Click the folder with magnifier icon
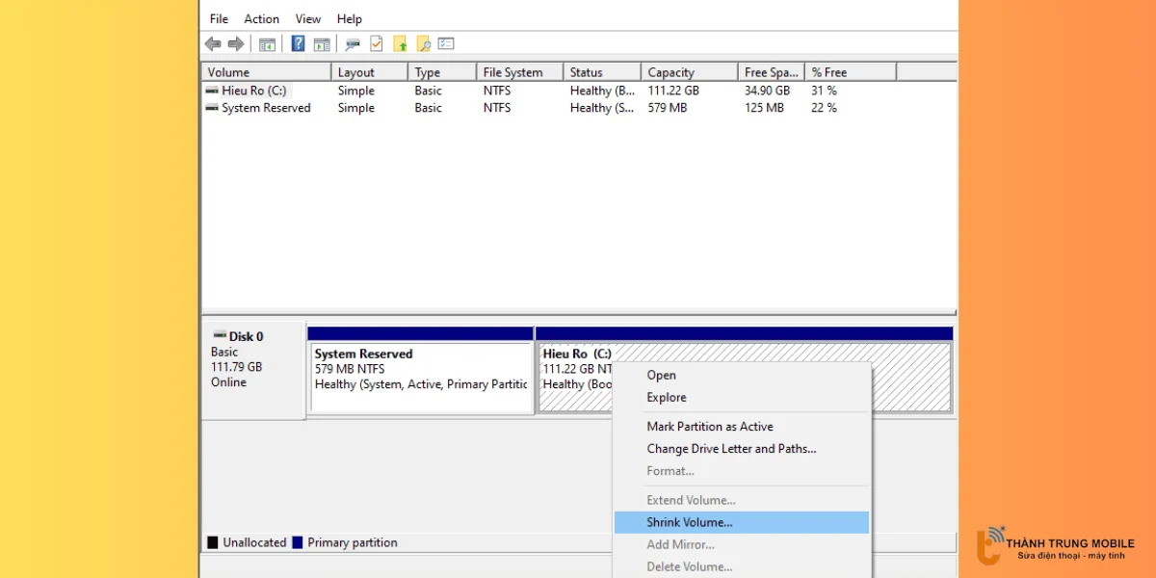The width and height of the screenshot is (1156, 578). pos(423,44)
